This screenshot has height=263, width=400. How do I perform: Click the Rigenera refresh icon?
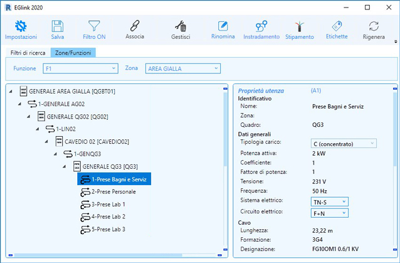coord(374,26)
